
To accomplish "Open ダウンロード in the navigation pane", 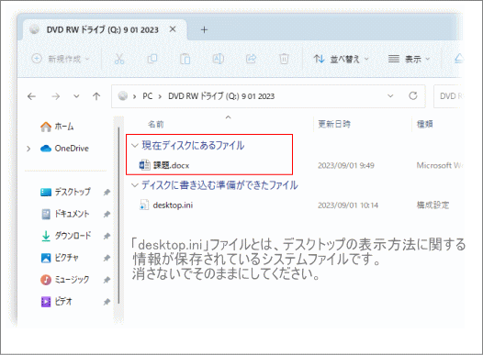I will tap(66, 236).
